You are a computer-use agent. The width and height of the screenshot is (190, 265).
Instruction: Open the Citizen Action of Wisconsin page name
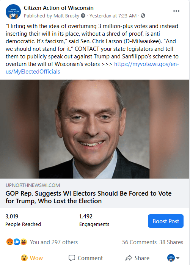tap(59, 8)
